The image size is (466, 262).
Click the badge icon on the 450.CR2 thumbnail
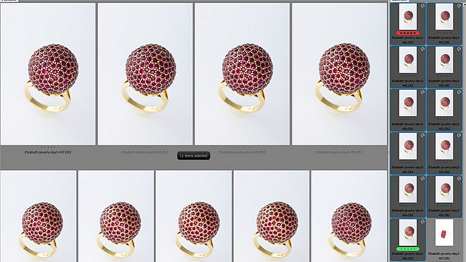coord(423,93)
